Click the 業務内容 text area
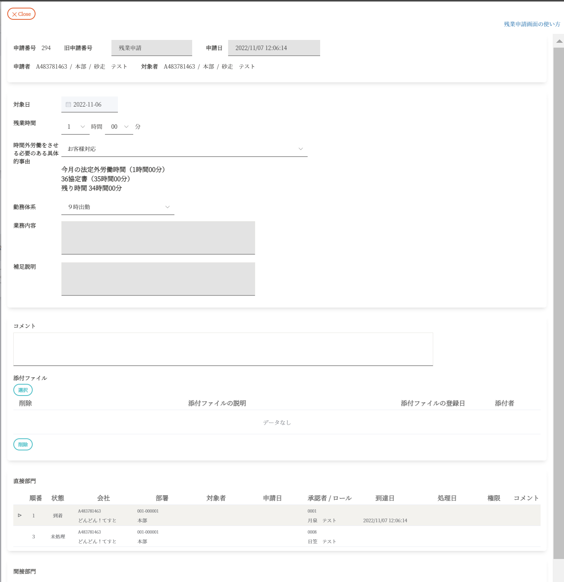 pos(158,238)
